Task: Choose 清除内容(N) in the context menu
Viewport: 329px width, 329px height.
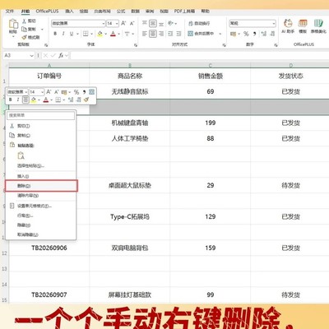Action: point(41,196)
